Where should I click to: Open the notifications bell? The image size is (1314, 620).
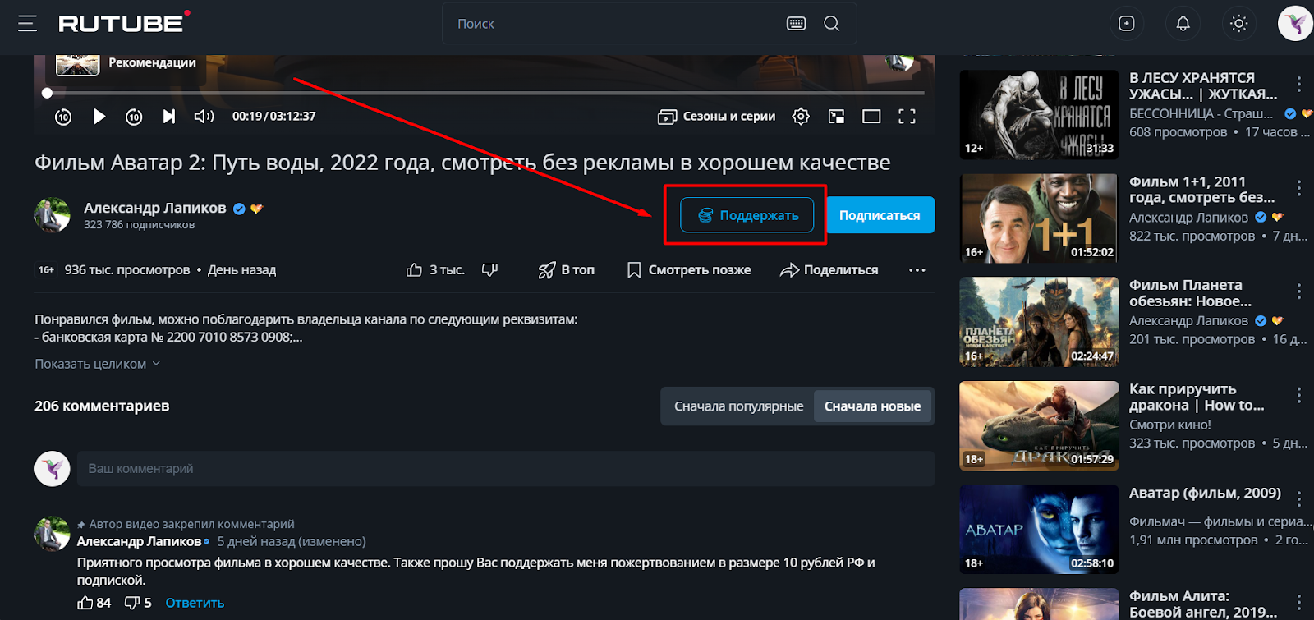[1183, 24]
